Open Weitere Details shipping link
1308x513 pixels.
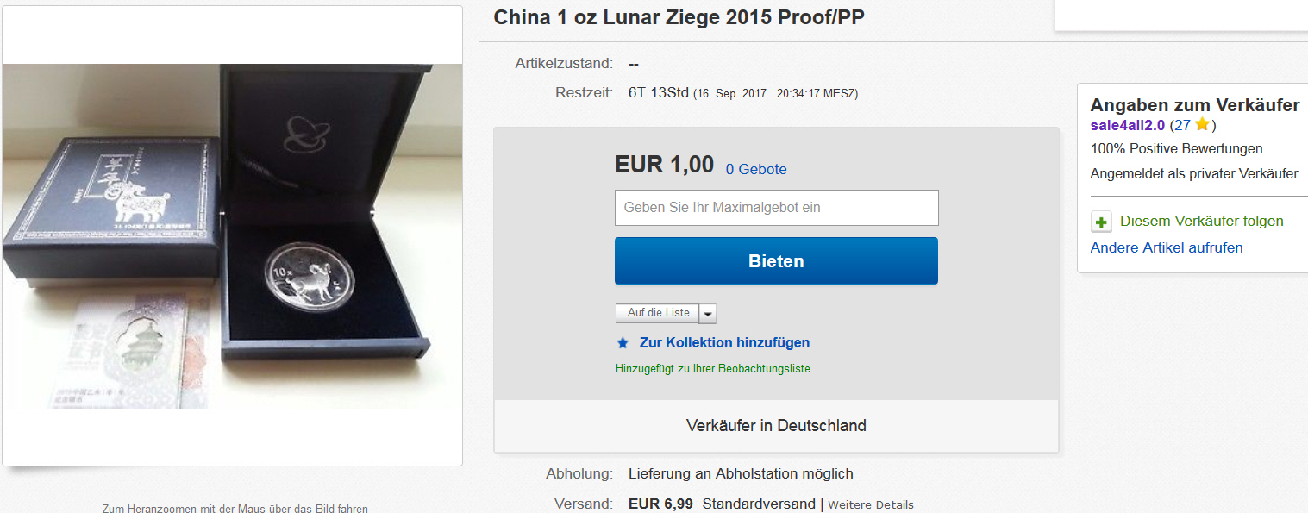pos(871,504)
